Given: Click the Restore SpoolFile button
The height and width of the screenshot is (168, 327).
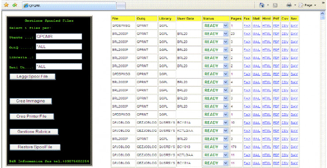Looking at the screenshot, I should 35,147.
